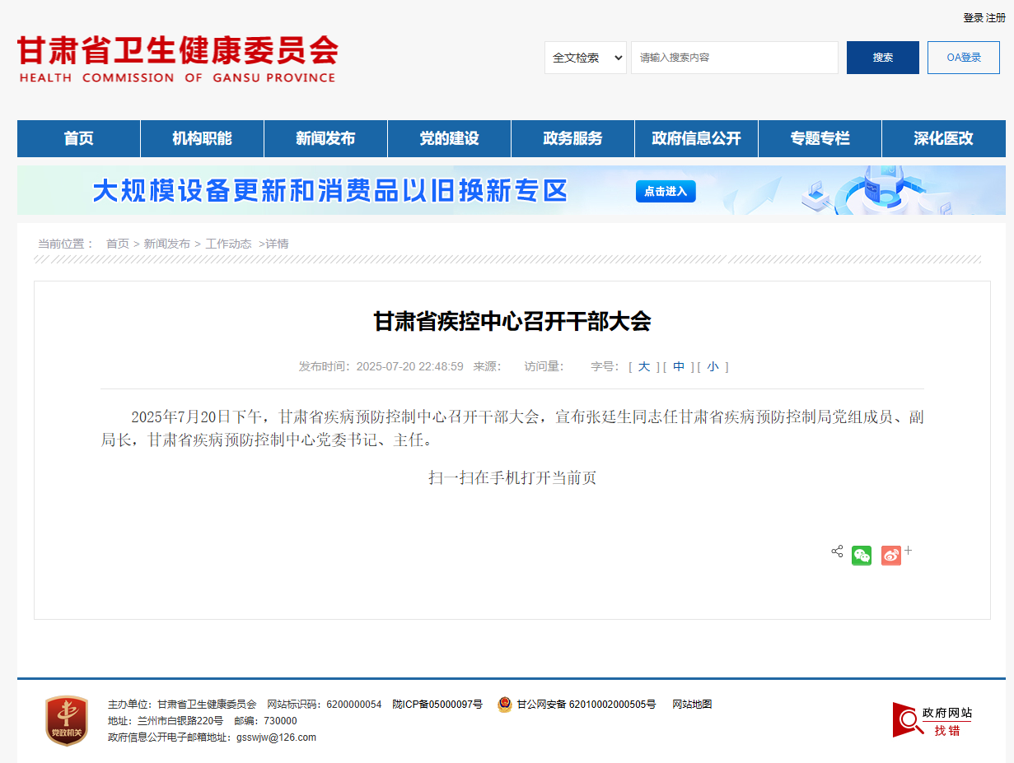Image resolution: width=1014 pixels, height=763 pixels.
Task: Click 新闻发布 in the breadcrumb trail
Action: click(x=167, y=244)
